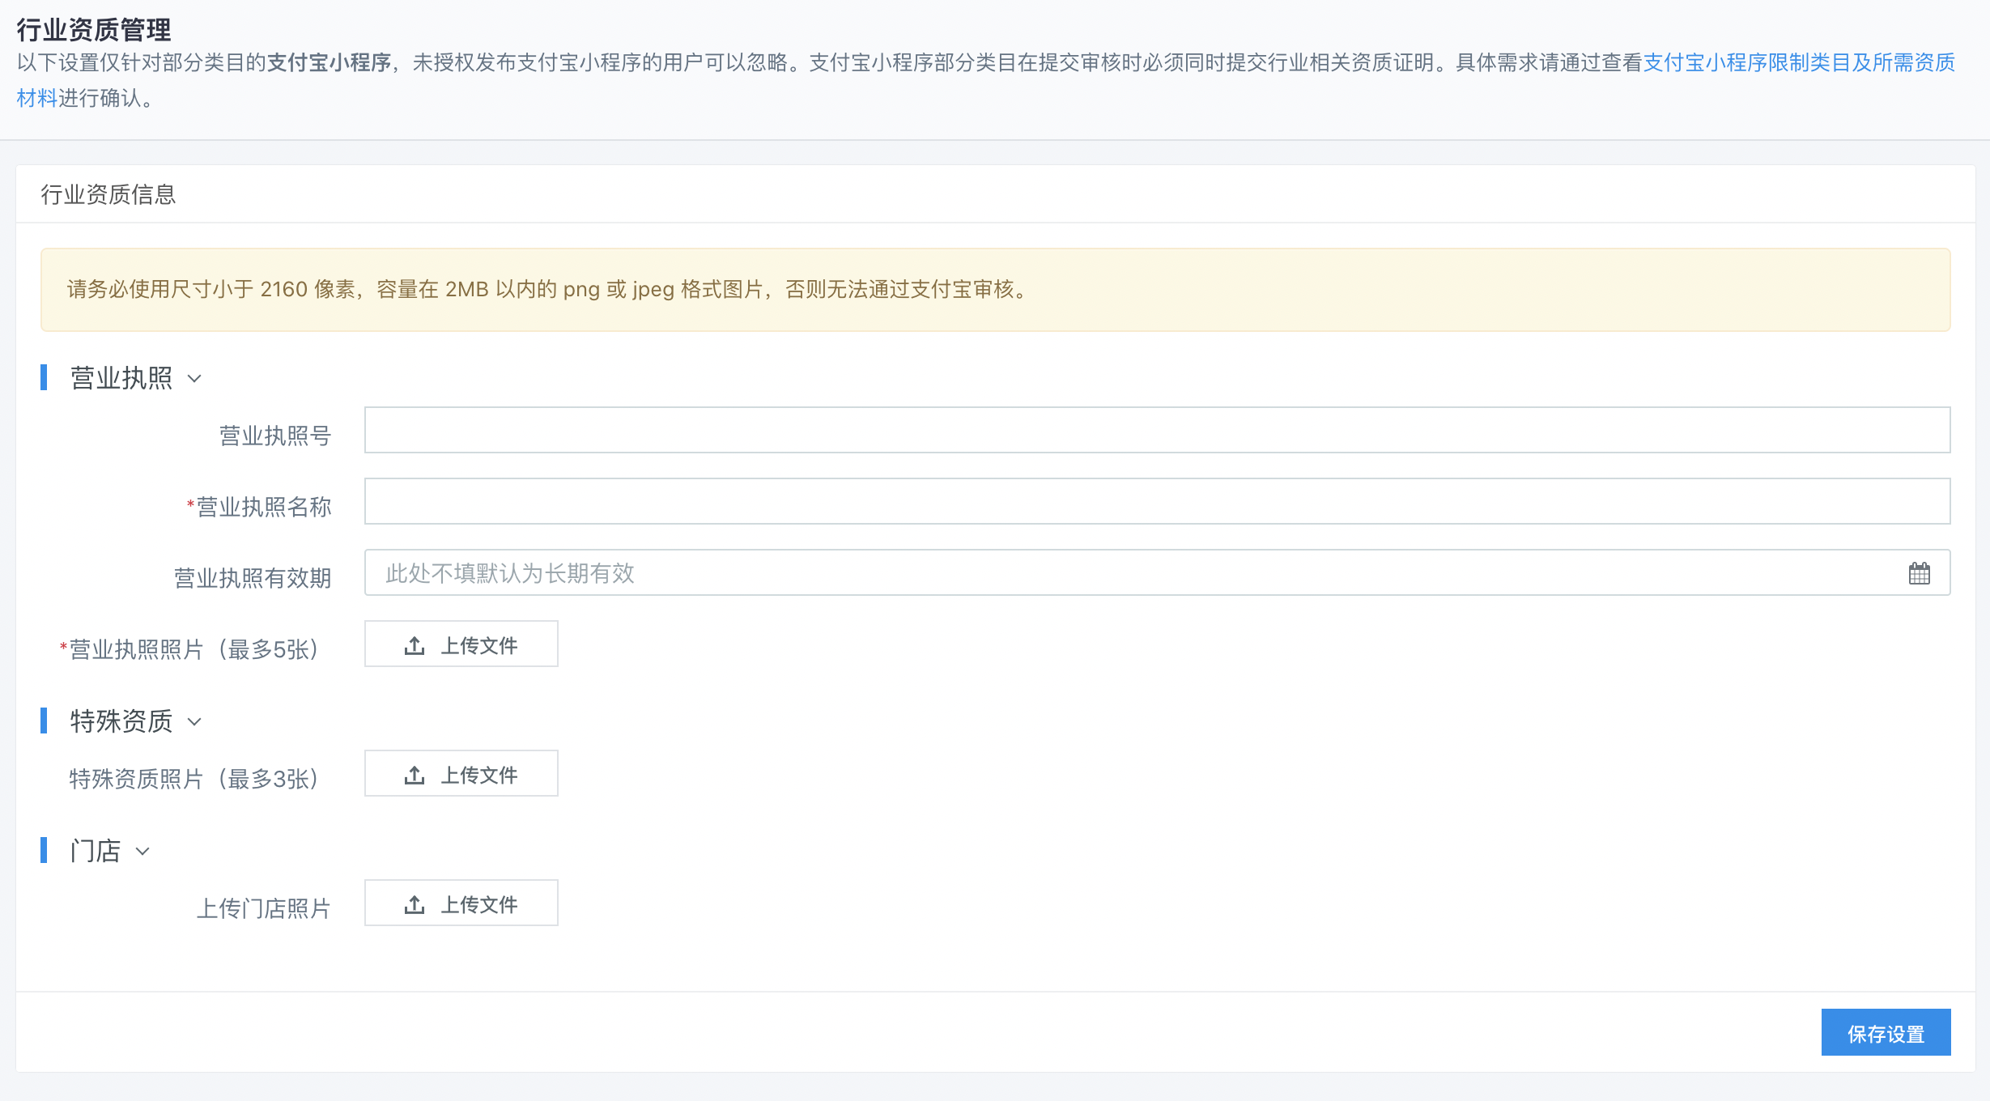Upload file for 营业执照照片
The width and height of the screenshot is (1990, 1101).
461,644
